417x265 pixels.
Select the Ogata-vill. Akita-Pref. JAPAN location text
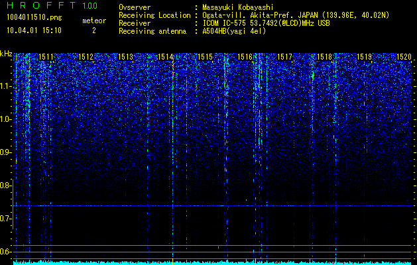296,15
